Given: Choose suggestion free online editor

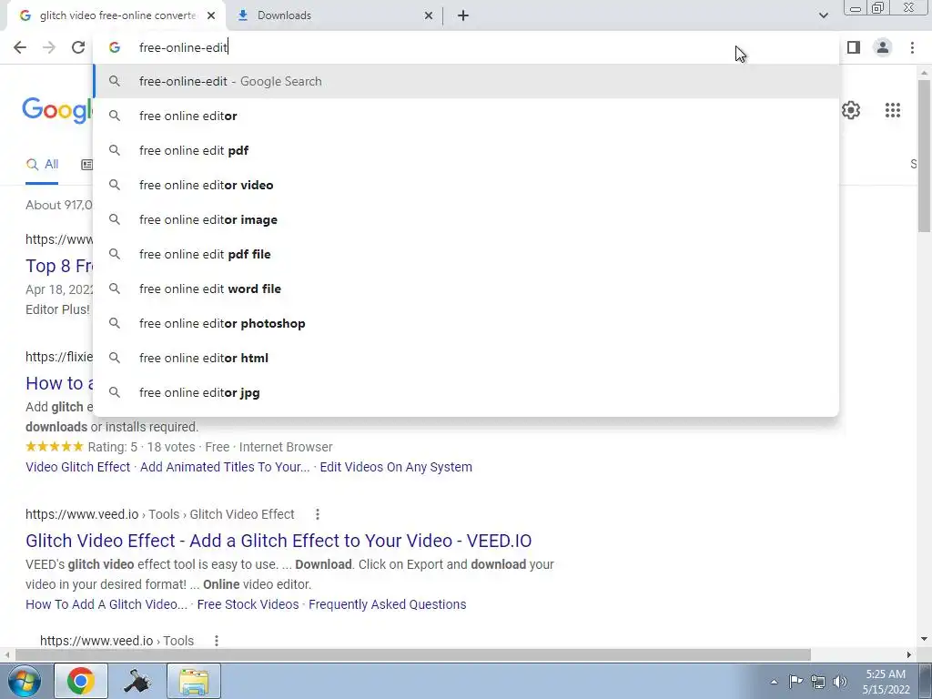Looking at the screenshot, I should [466, 116].
